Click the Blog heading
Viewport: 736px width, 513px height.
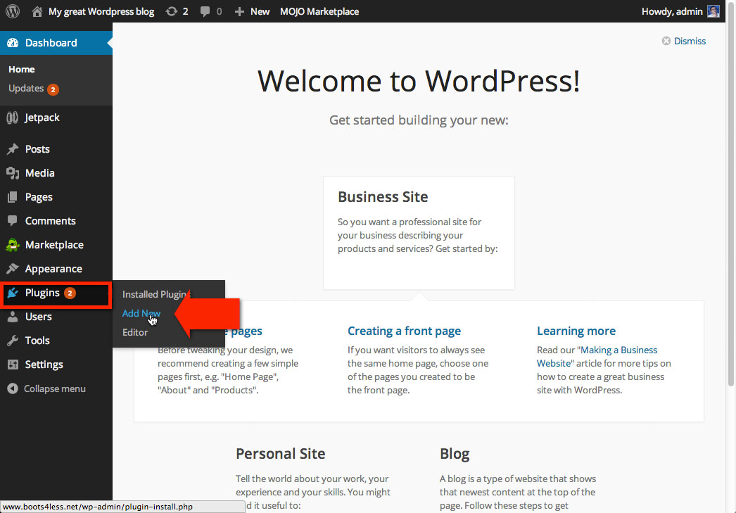tap(455, 454)
